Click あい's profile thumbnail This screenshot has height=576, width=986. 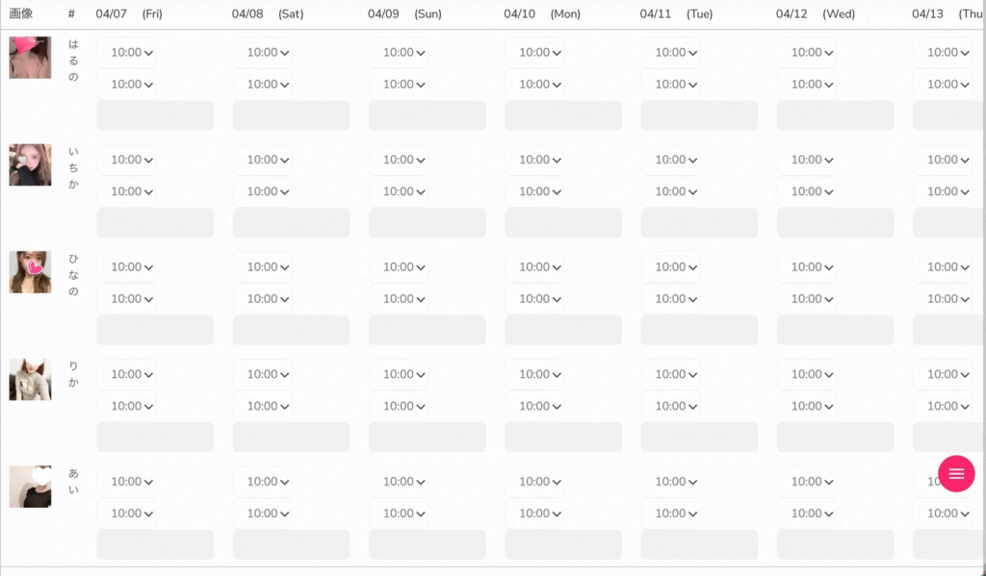(30, 487)
